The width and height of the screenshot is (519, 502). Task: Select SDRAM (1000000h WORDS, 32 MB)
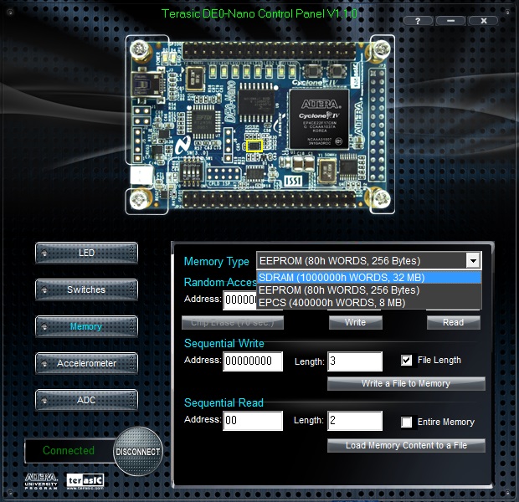point(369,277)
